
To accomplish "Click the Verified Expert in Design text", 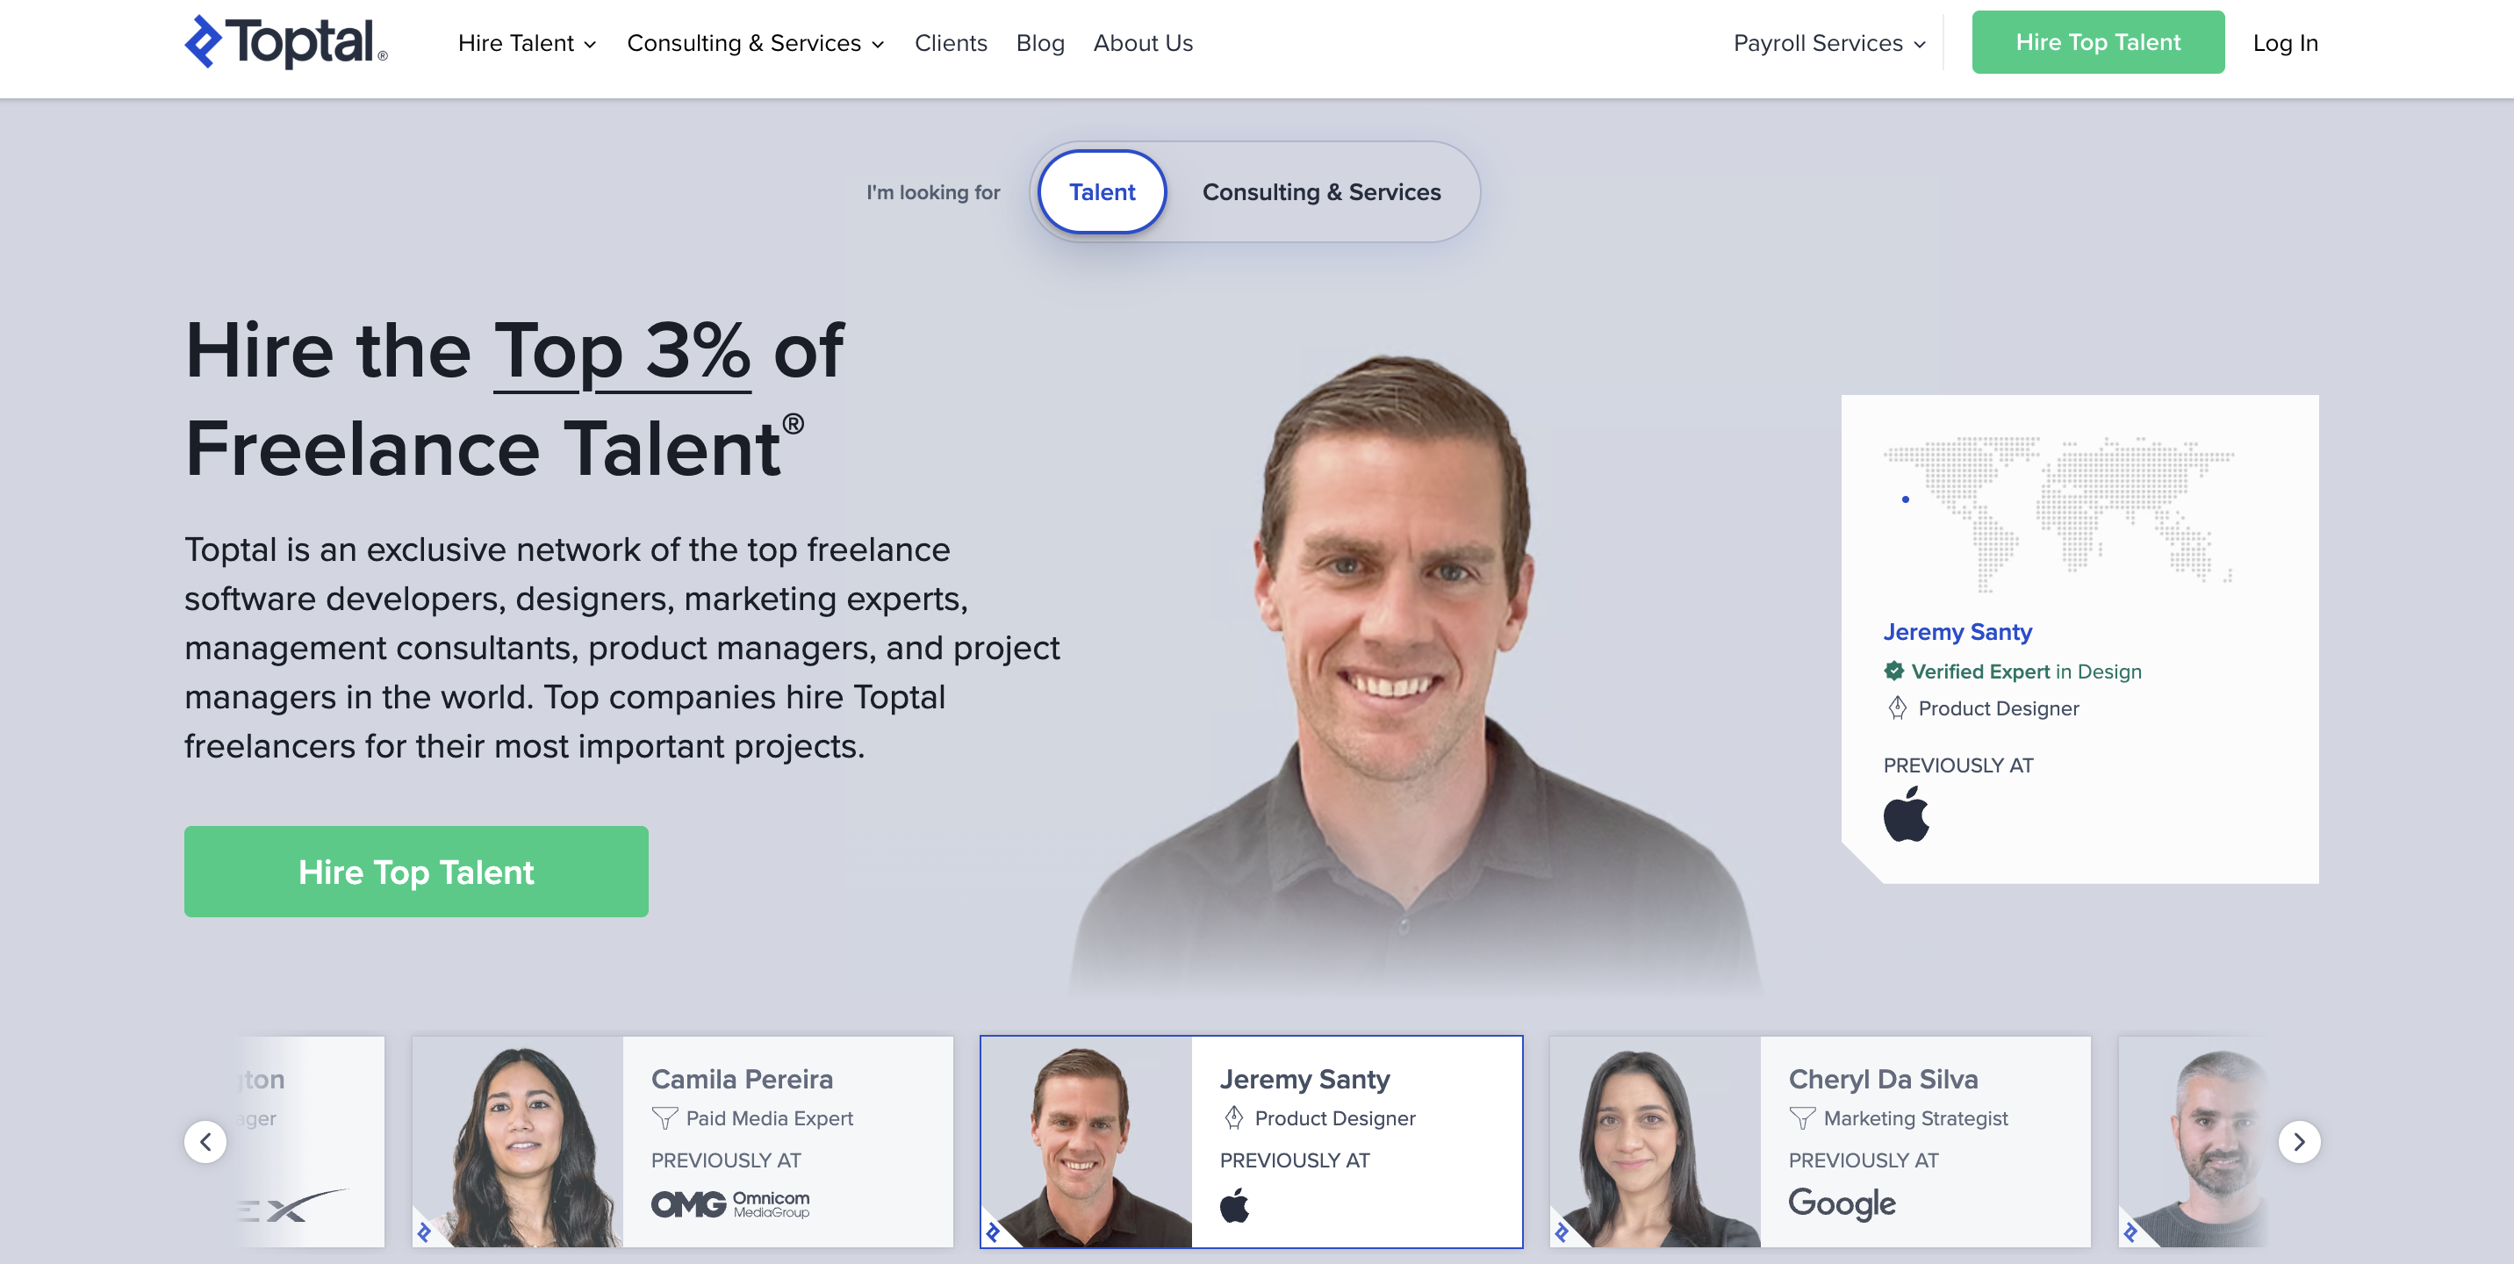I will click(x=2026, y=671).
